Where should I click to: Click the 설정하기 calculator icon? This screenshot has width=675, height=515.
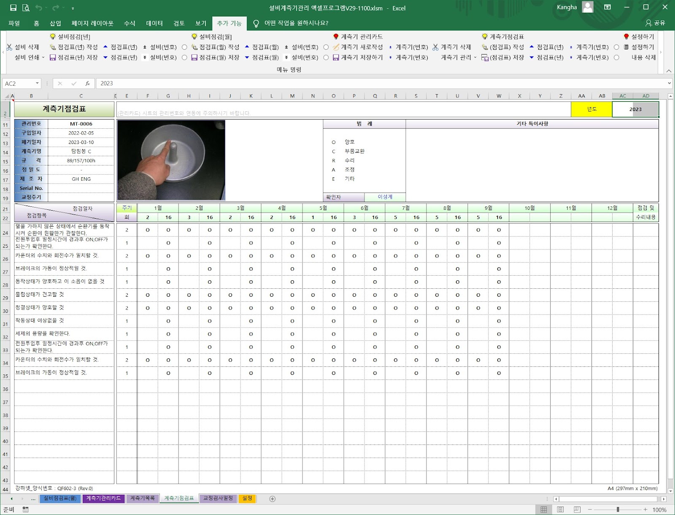click(x=626, y=47)
